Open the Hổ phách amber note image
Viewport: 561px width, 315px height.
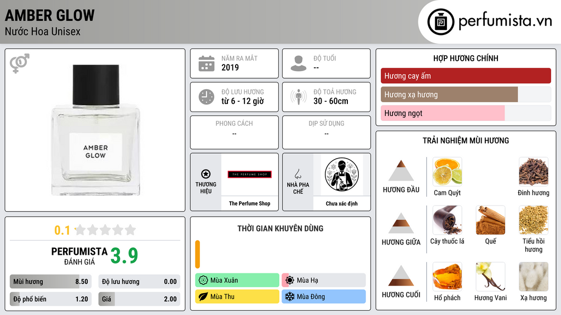tap(447, 277)
